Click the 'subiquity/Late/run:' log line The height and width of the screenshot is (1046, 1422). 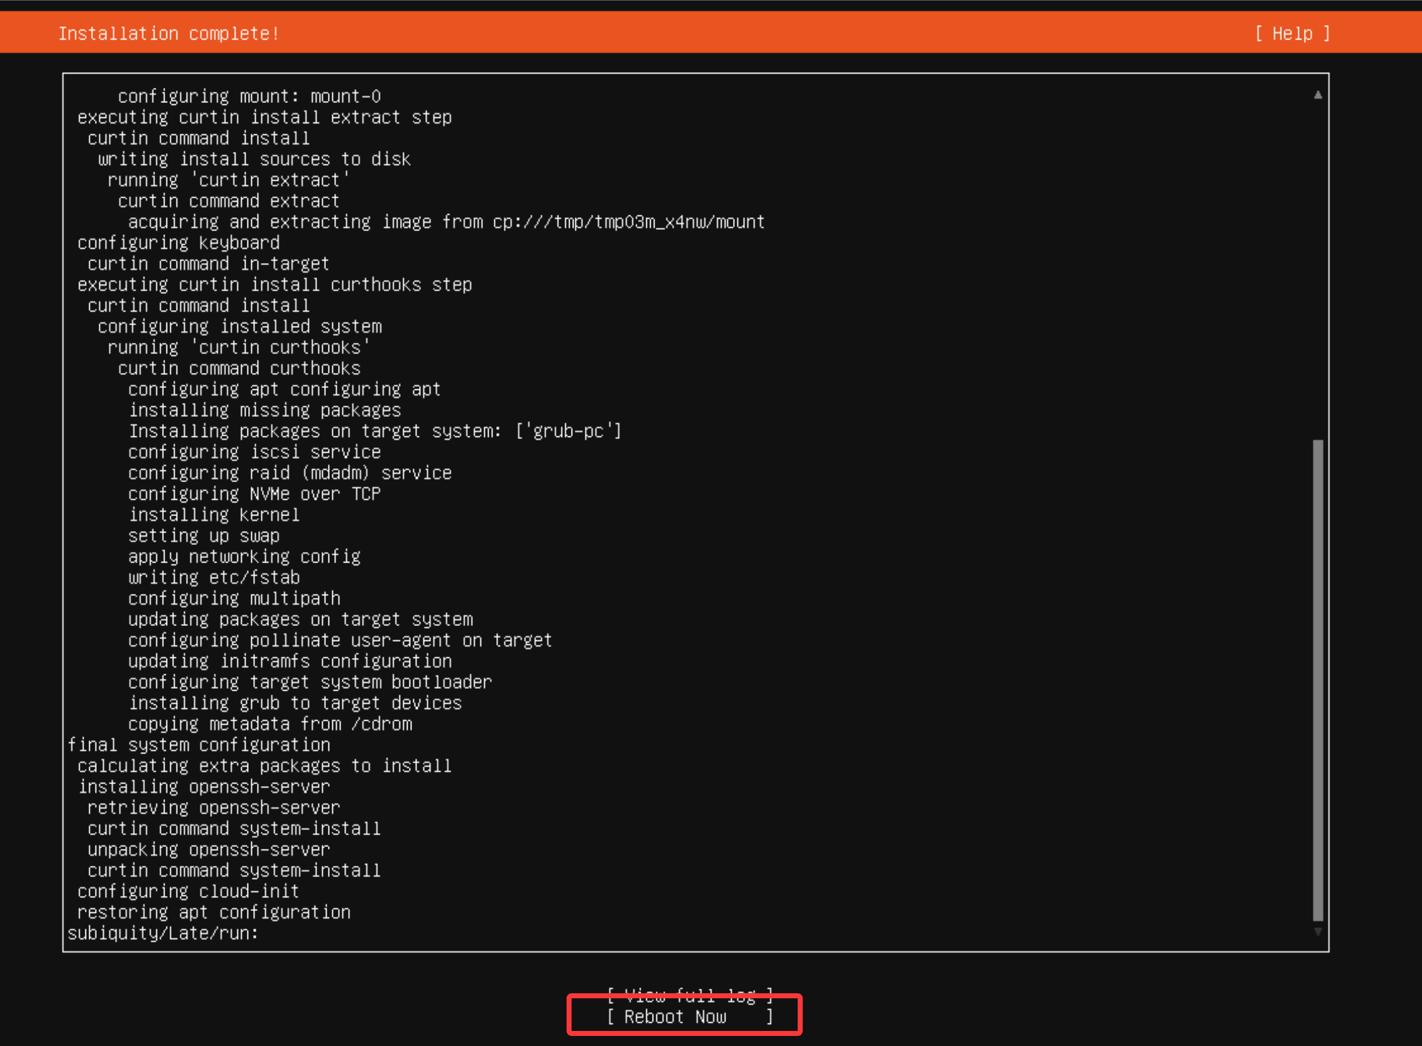pos(163,933)
